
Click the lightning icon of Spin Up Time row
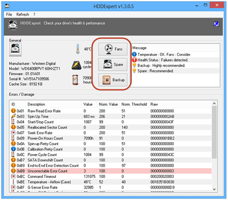pos(13,116)
